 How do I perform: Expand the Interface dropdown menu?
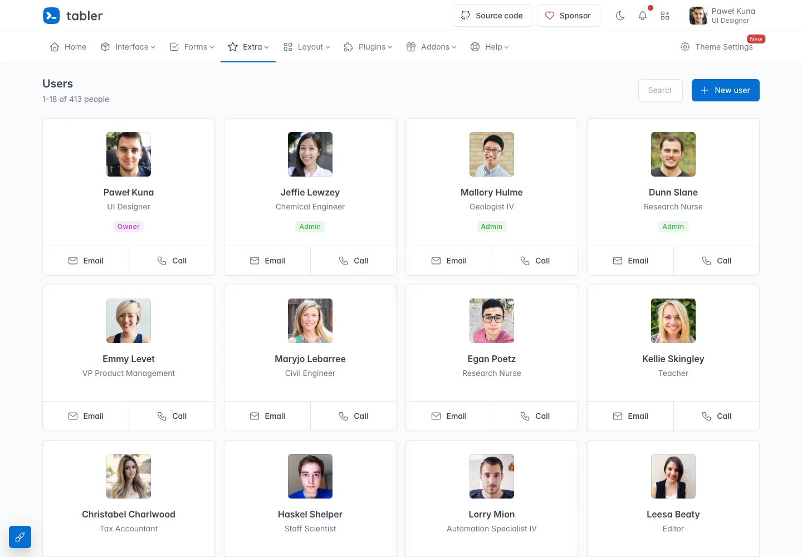[128, 47]
